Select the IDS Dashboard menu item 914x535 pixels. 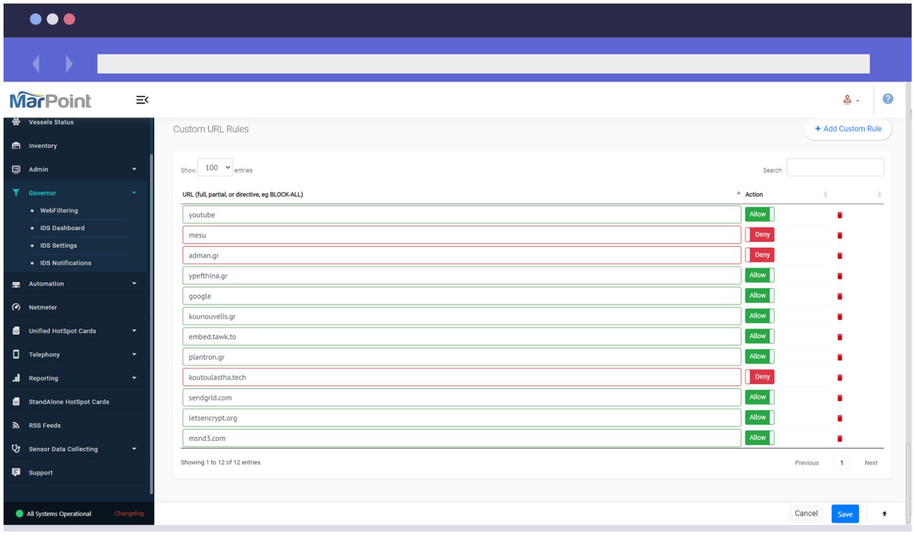tap(62, 228)
